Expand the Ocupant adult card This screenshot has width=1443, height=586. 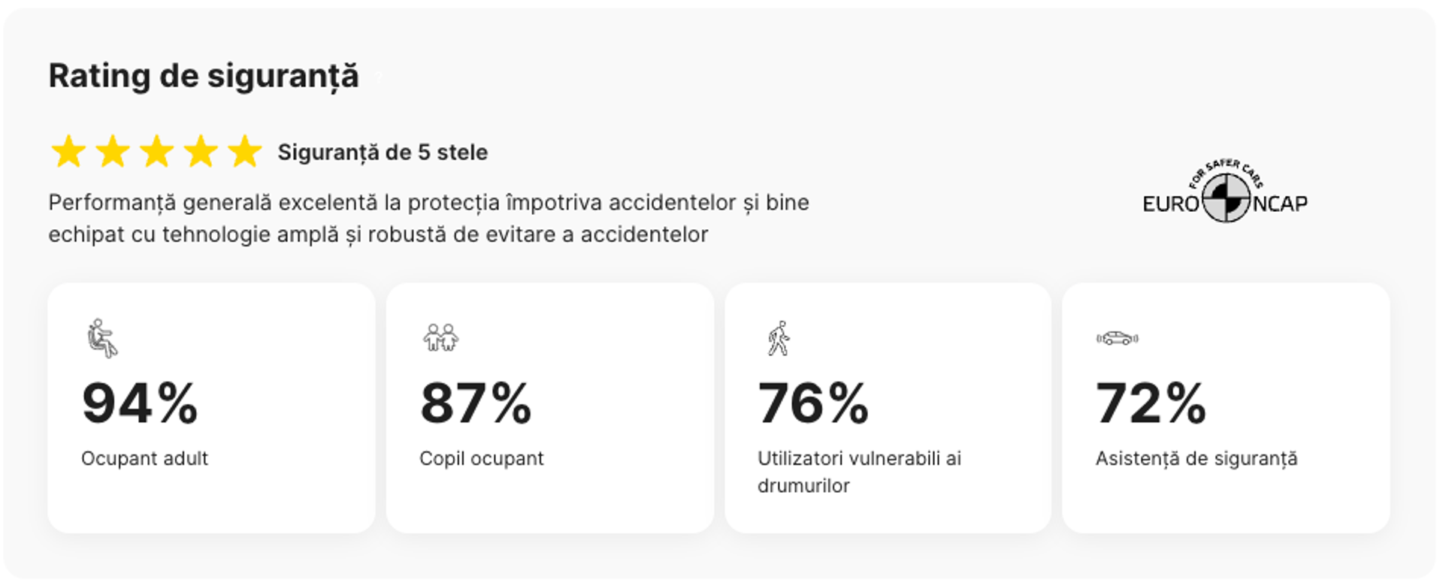[213, 406]
